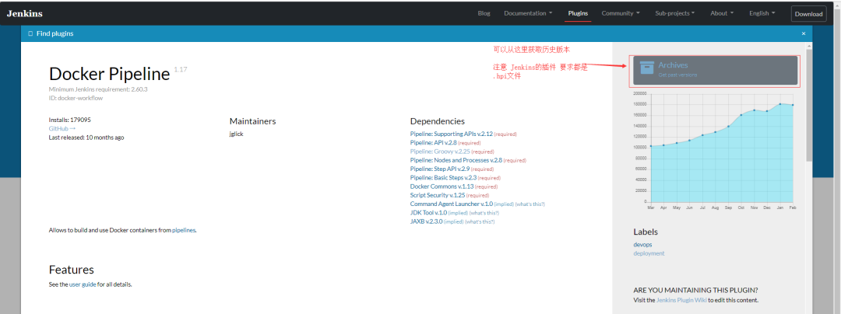
Task: Click the Archives box icon
Action: click(x=647, y=68)
